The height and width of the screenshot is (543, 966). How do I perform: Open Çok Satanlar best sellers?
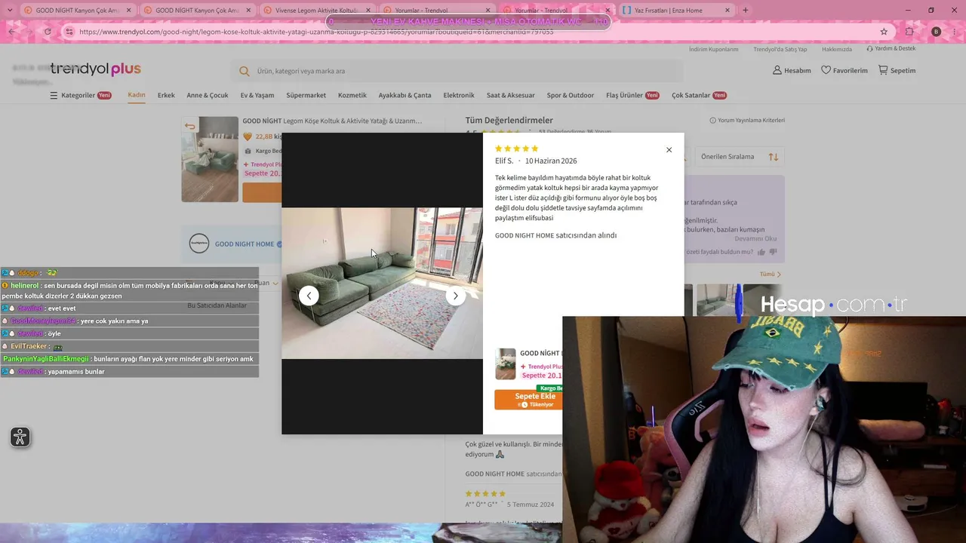click(x=699, y=95)
